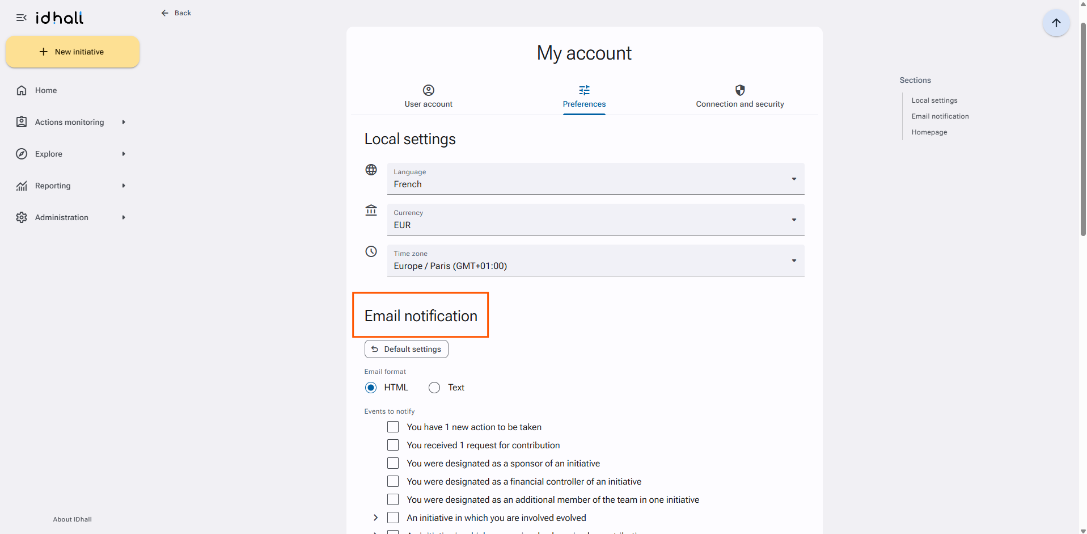Open Actions monitoring menu item

(73, 122)
